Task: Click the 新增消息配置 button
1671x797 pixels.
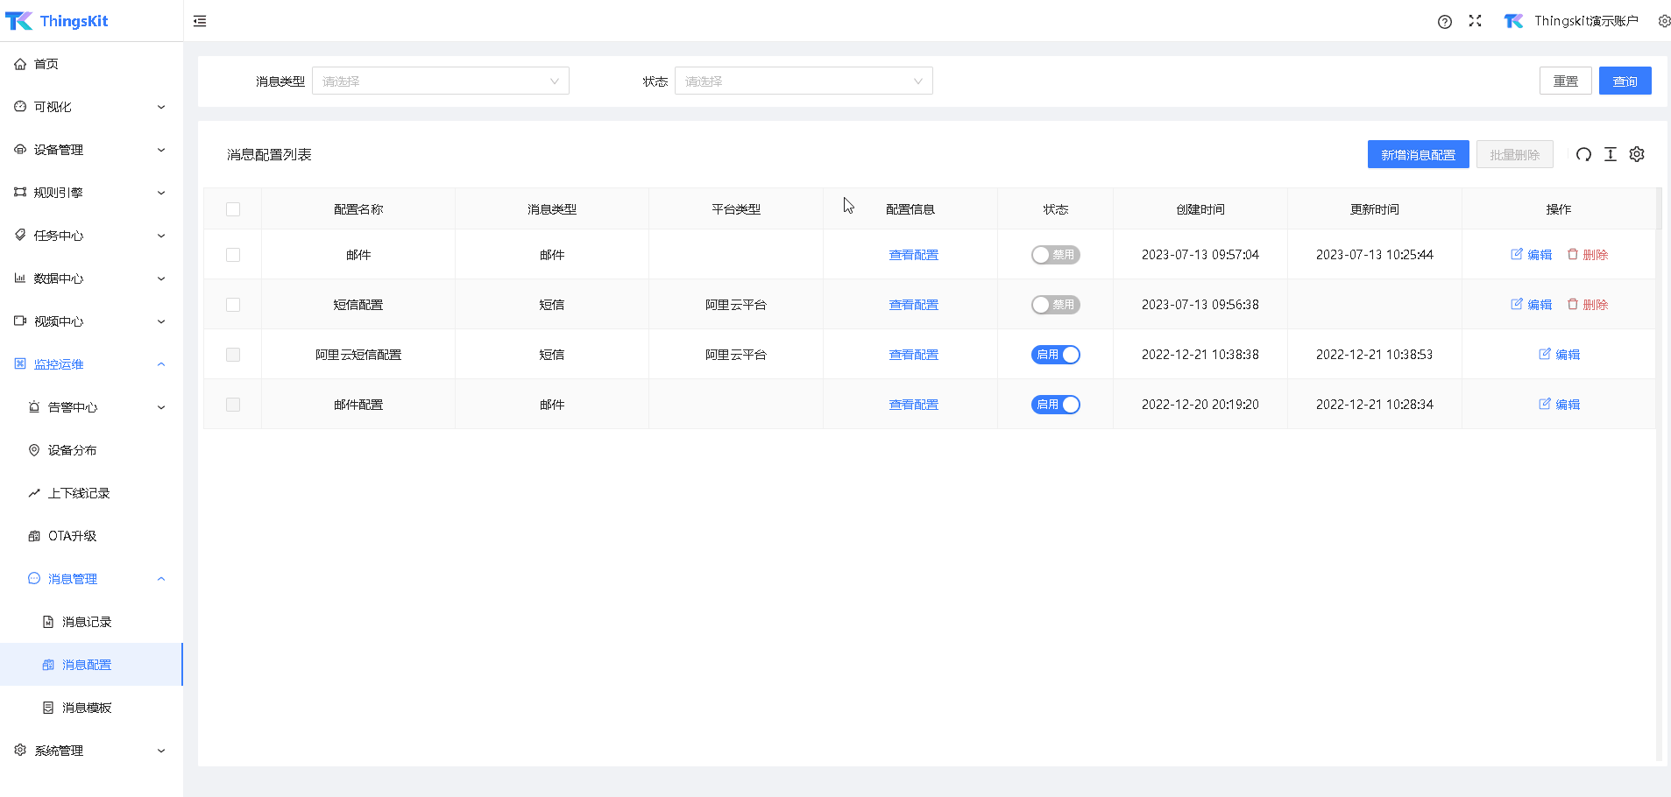Action: [1418, 154]
